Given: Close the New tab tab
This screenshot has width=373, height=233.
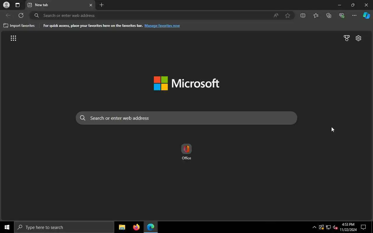Looking at the screenshot, I should [91, 5].
